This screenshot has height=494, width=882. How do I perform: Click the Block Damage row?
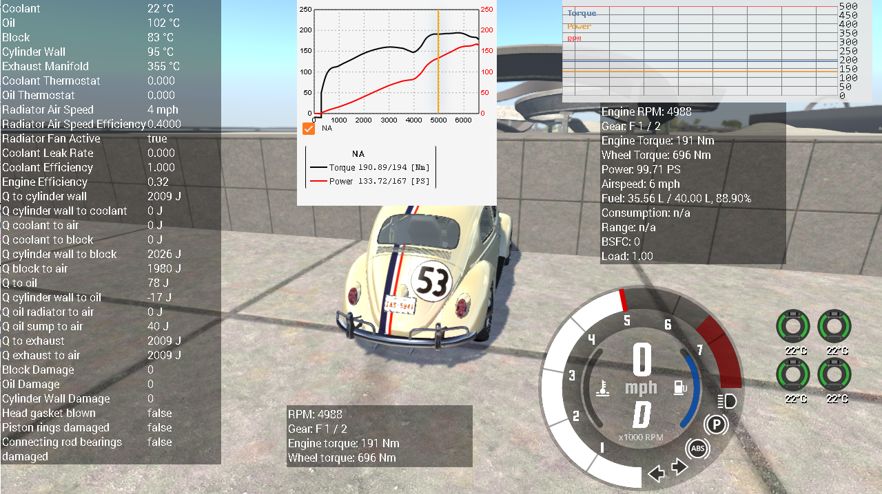point(110,369)
